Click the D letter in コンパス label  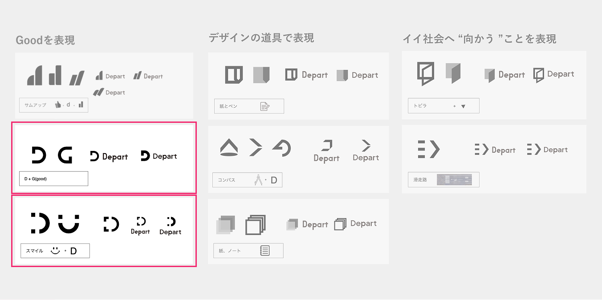click(274, 180)
